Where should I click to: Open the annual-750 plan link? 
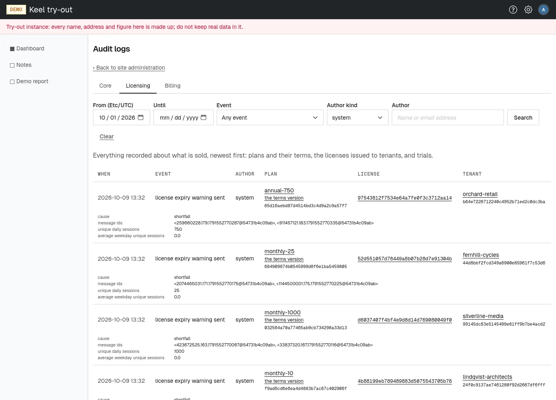279,190
